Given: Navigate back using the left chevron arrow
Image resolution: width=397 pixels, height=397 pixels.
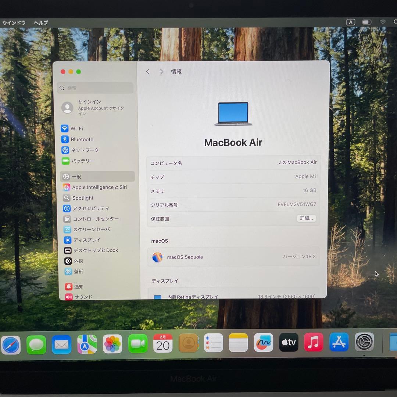Looking at the screenshot, I should coord(148,72).
